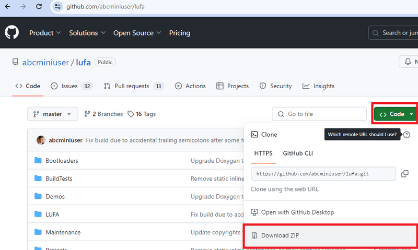
Task: Click the browser back arrow
Action: [x=7, y=6]
